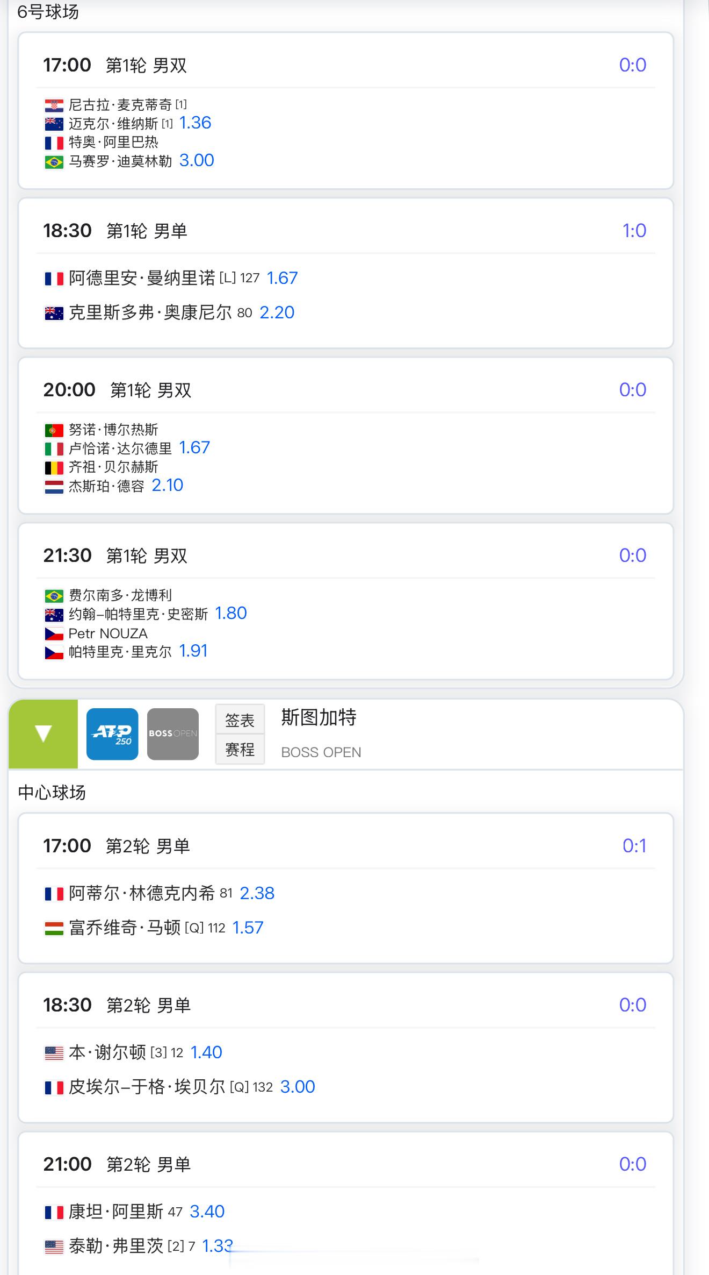Open the BOSS OPEN sponsor logo

pyautogui.click(x=173, y=734)
